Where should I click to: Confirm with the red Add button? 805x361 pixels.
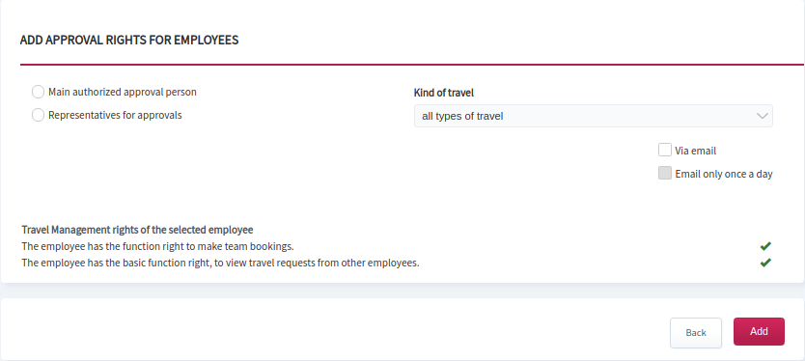pyautogui.click(x=759, y=332)
